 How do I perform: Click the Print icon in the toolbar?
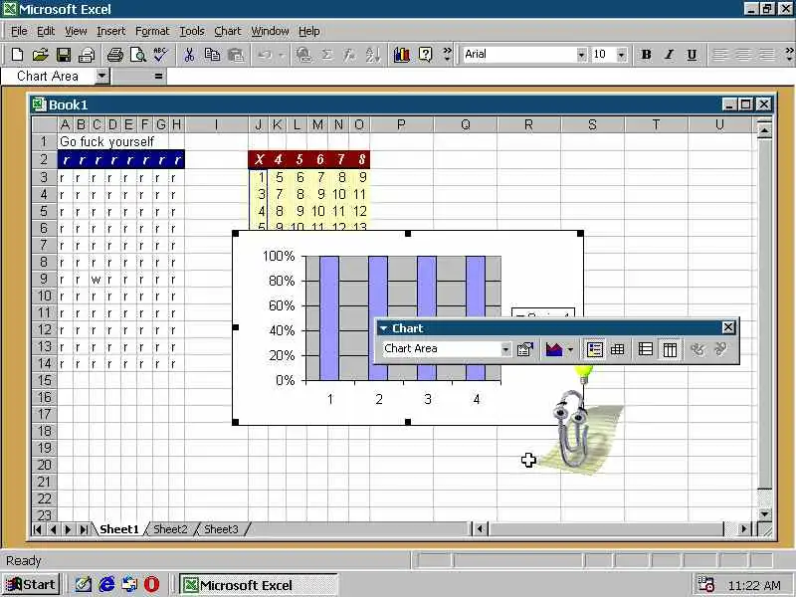pos(114,55)
